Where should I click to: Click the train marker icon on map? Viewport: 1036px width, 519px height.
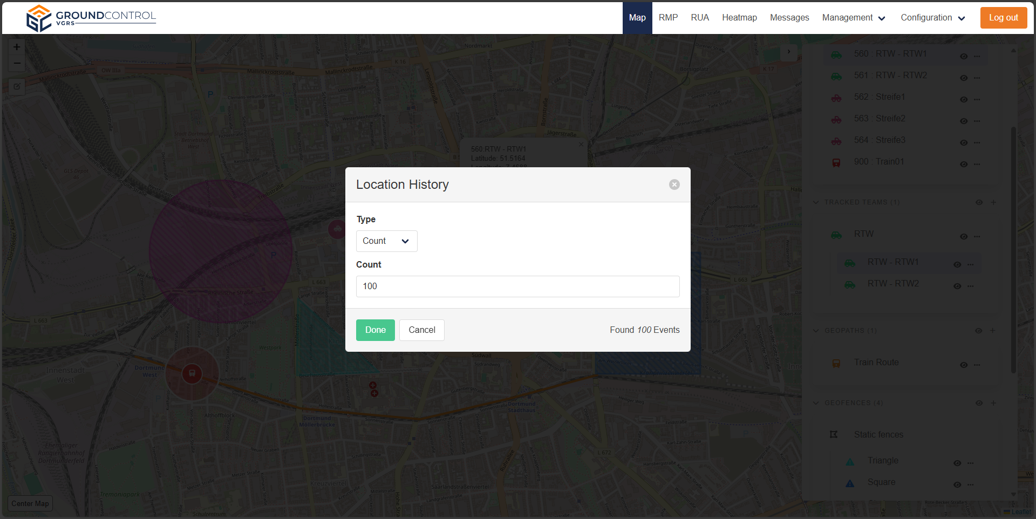click(192, 373)
